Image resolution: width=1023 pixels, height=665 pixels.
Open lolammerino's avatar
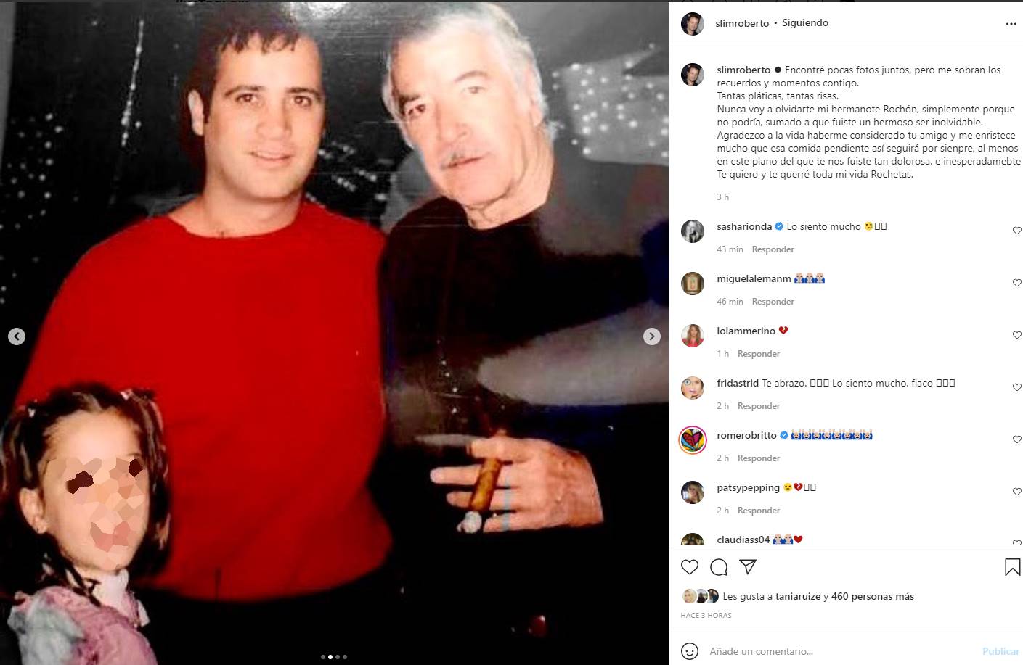click(x=693, y=336)
